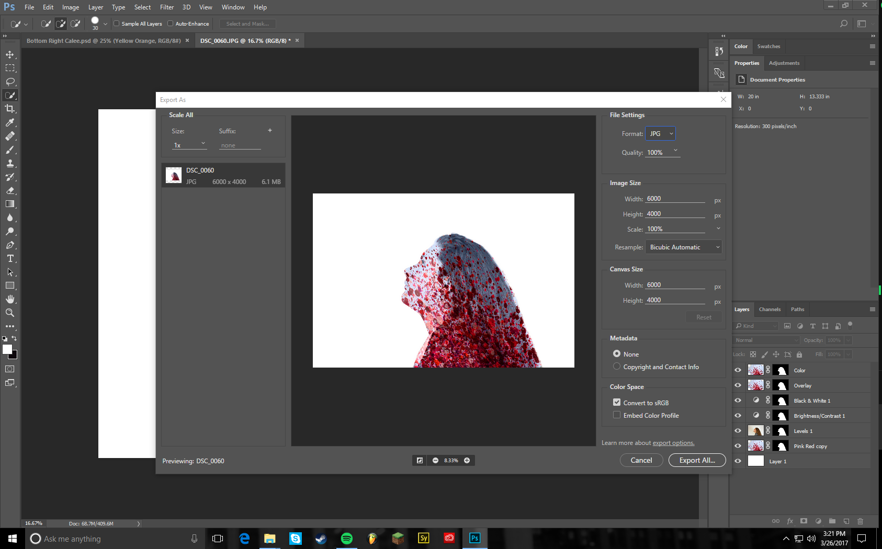Switch to the Channels tab

click(x=770, y=310)
